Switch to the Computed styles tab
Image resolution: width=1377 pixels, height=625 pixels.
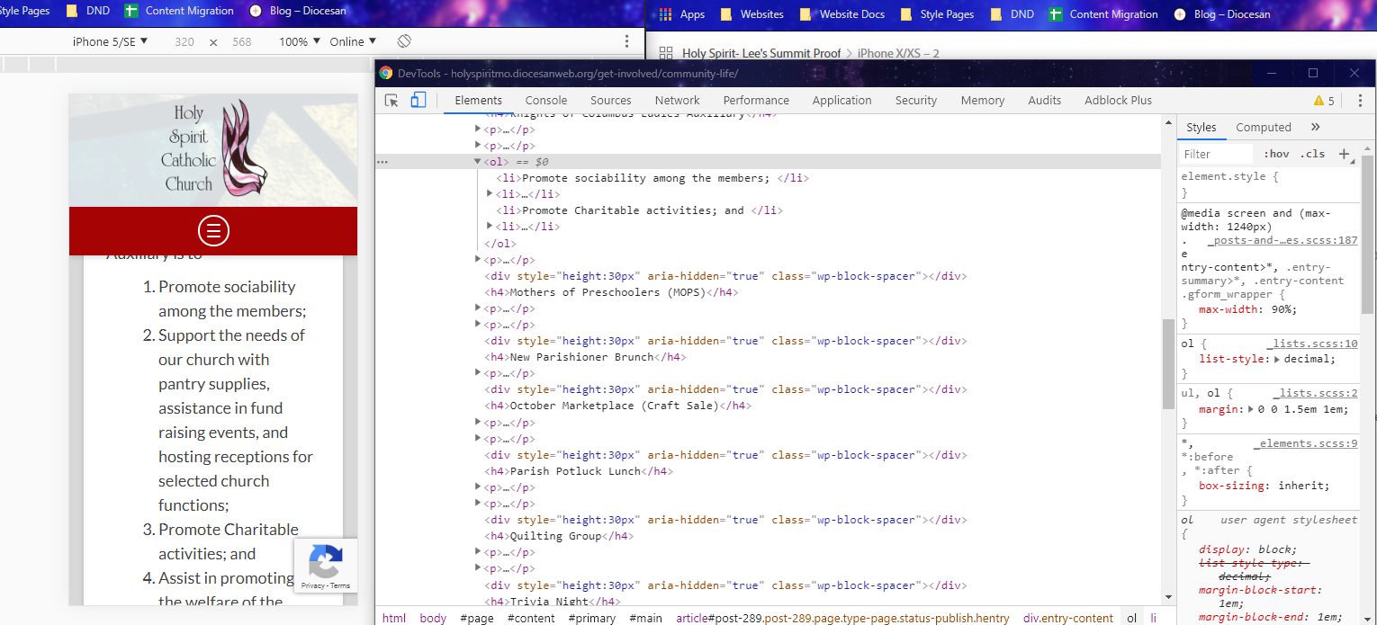tap(1263, 128)
